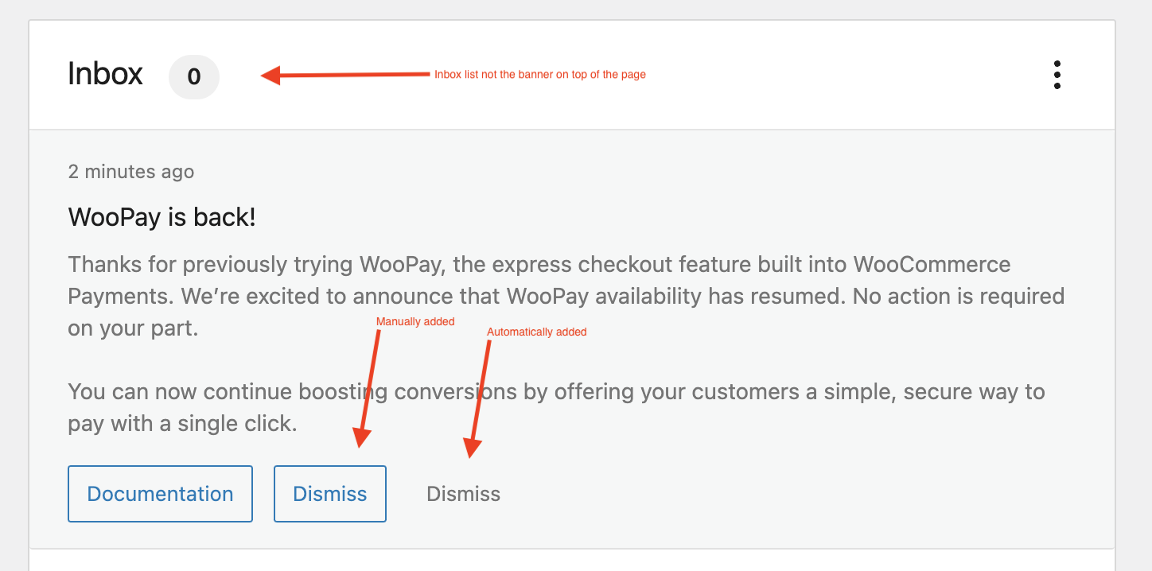The image size is (1152, 571).
Task: Open the Documentation button
Action: [x=160, y=494]
